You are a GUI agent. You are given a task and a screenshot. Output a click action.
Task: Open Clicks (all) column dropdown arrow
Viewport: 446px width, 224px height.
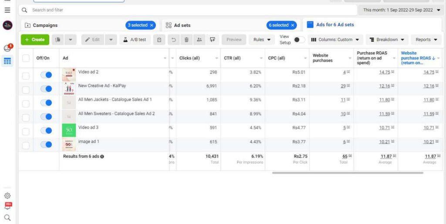[216, 58]
